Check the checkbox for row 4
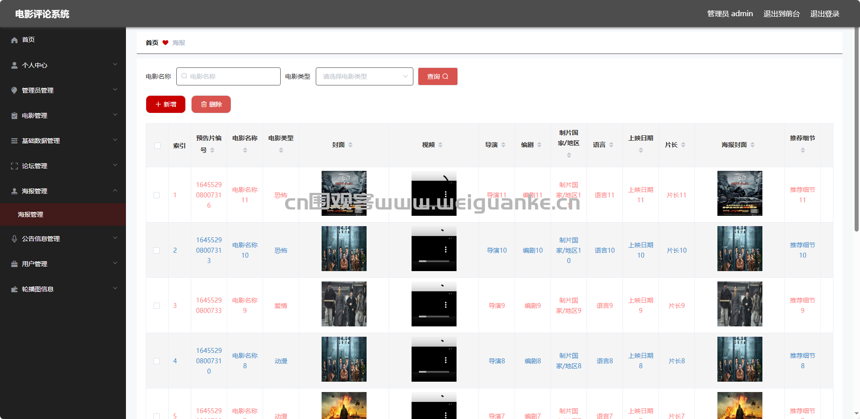The image size is (860, 419). tap(157, 361)
